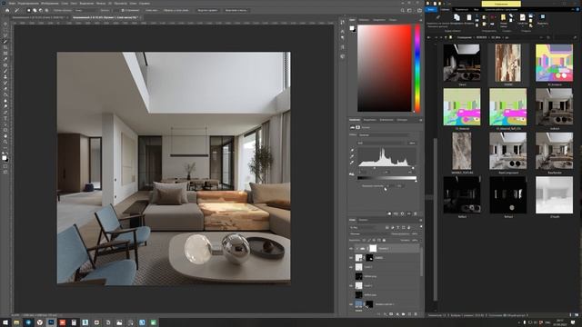Open the layer Opacity value dropdown
Screen dimensions: 582x327
[x=416, y=234]
